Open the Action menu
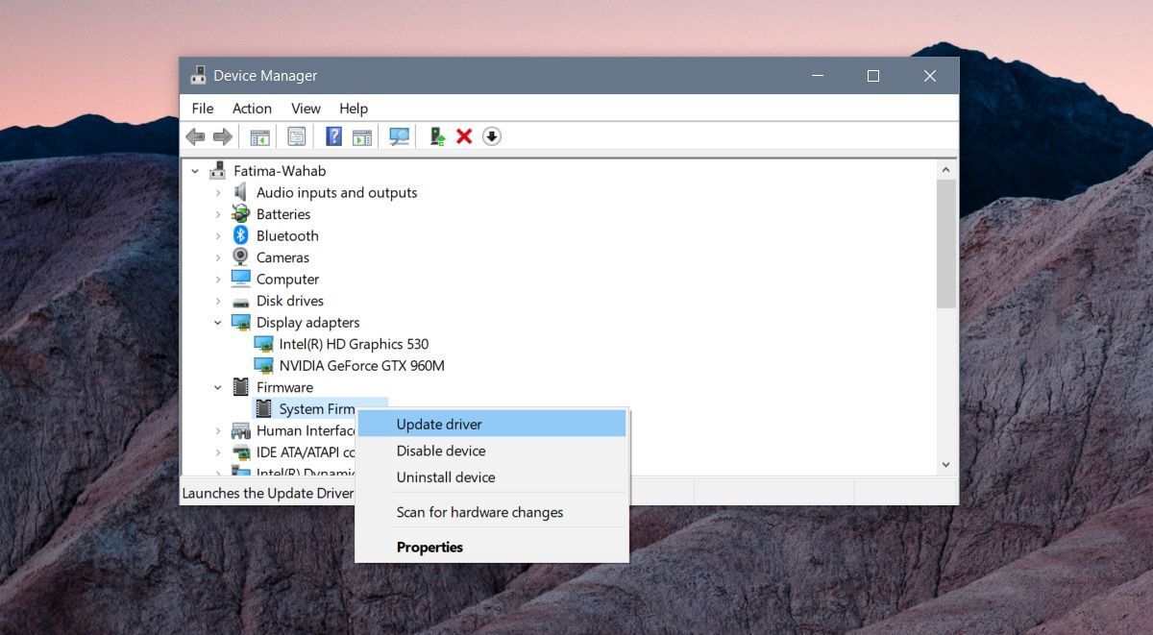This screenshot has width=1153, height=635. click(252, 109)
